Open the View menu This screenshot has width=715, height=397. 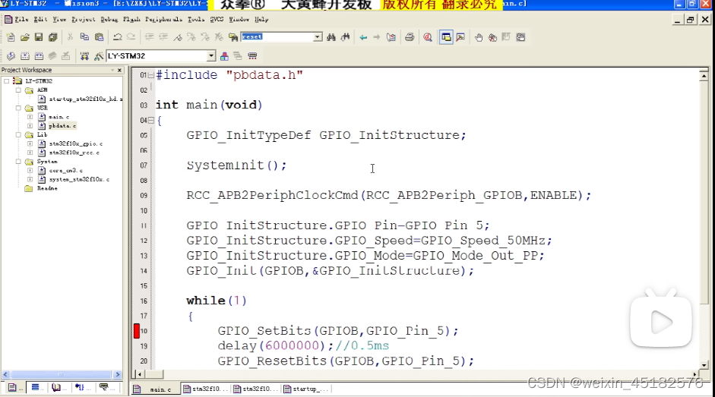[59, 19]
